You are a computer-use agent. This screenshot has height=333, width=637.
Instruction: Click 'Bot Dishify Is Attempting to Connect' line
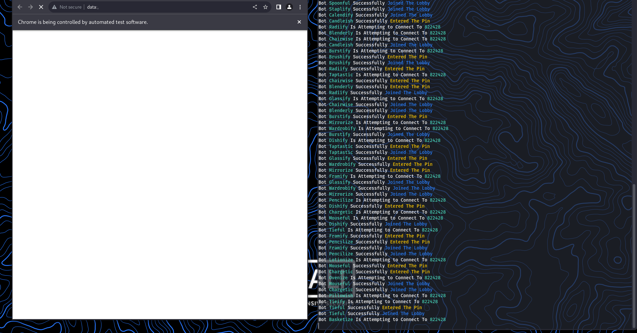(379, 140)
